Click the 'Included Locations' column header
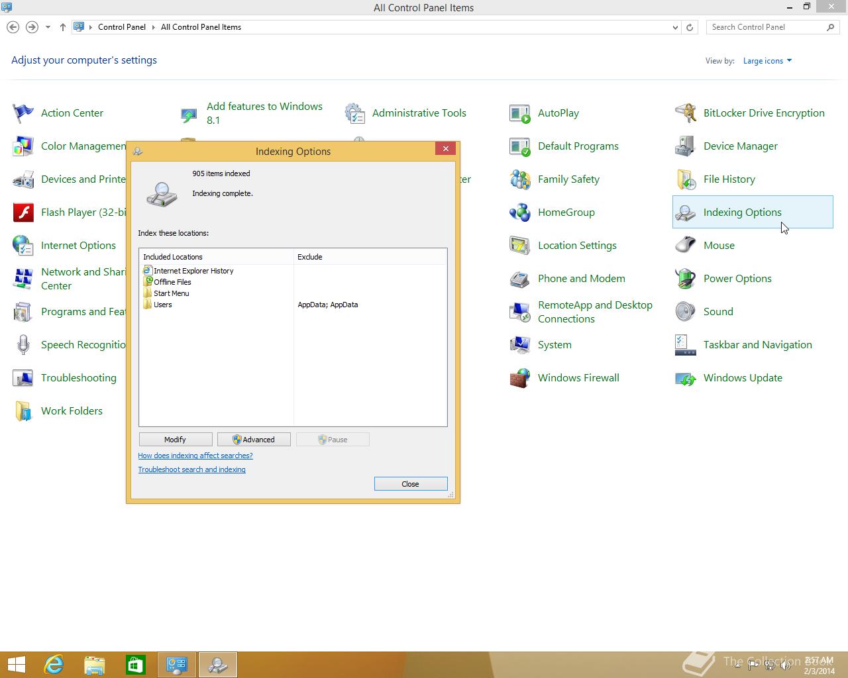This screenshot has height=678, width=848. [x=217, y=257]
